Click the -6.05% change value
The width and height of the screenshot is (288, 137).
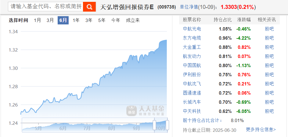[243, 111]
